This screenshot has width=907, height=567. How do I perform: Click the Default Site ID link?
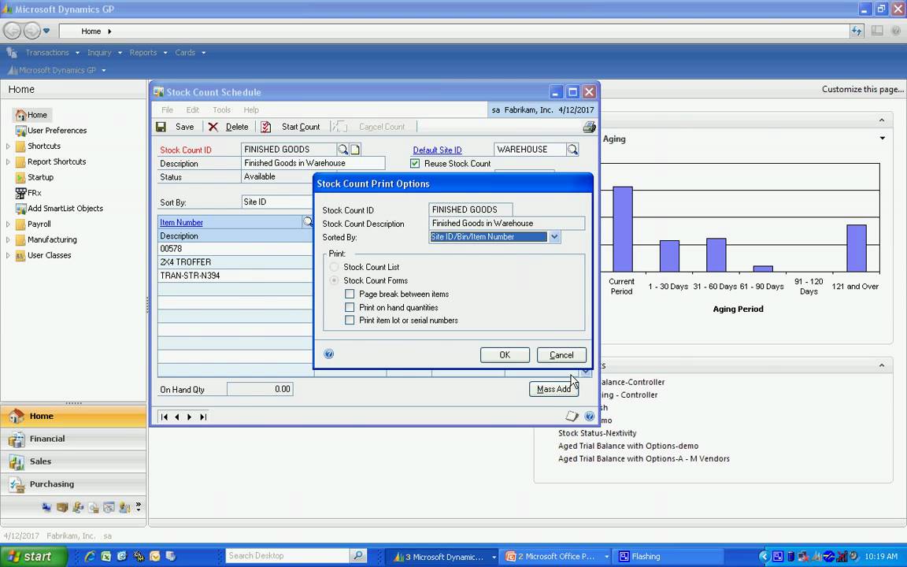coord(437,150)
